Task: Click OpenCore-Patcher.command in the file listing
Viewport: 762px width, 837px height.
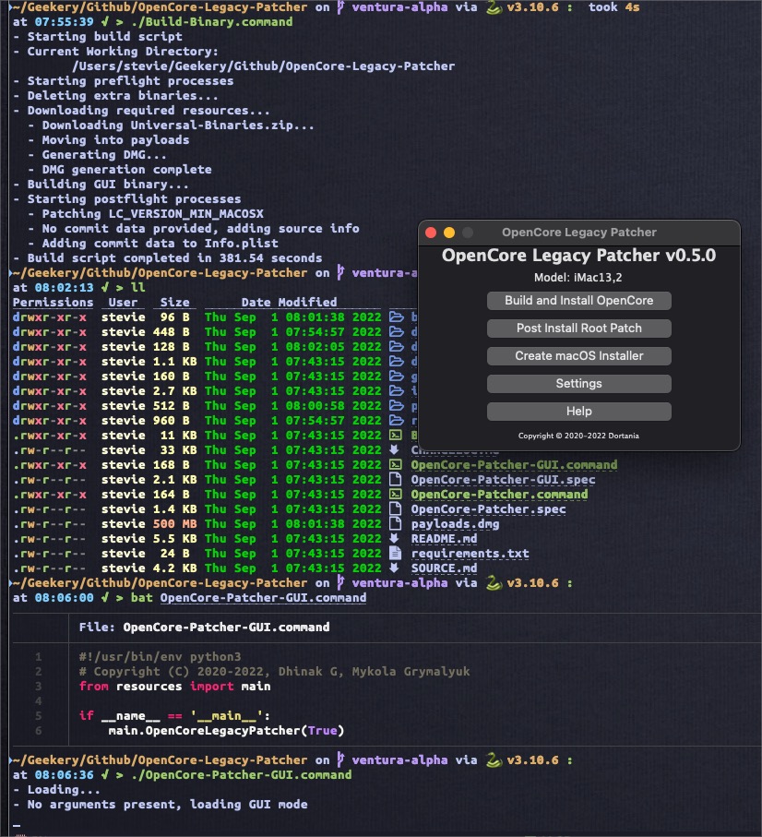Action: click(499, 495)
